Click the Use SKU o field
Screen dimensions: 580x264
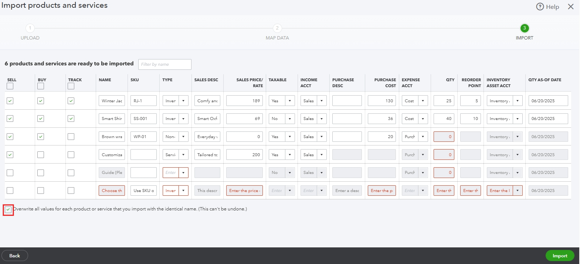[143, 191]
